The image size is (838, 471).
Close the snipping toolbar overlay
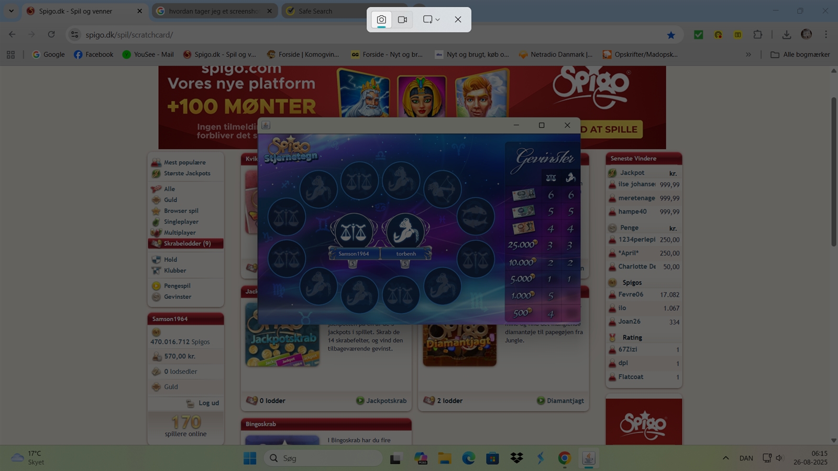click(458, 20)
